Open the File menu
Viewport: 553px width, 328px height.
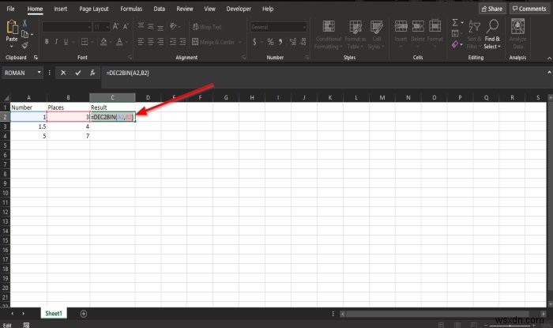(10, 9)
